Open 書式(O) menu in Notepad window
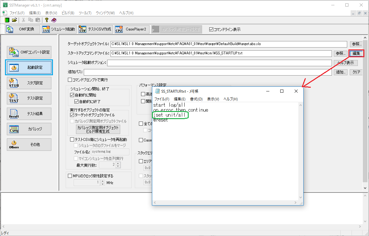This screenshot has height=236, width=369. click(196, 99)
